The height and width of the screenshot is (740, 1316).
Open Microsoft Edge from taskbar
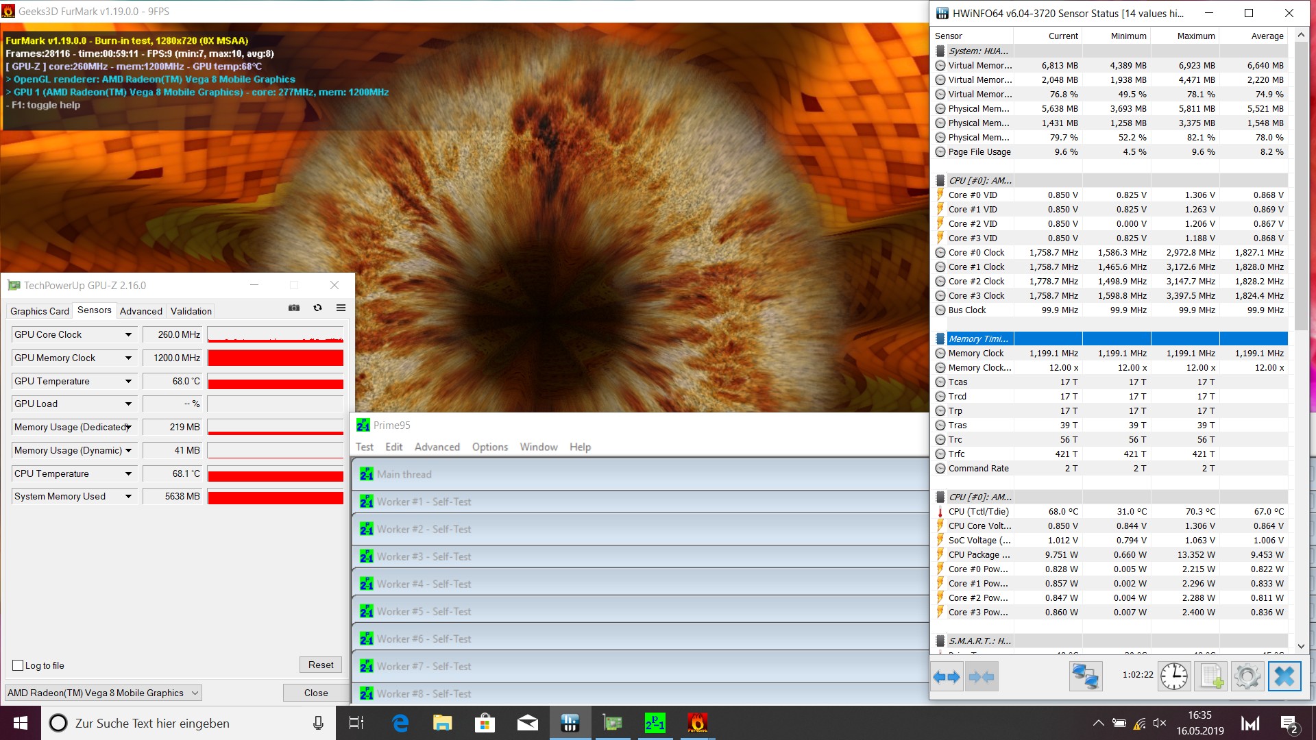pos(400,723)
